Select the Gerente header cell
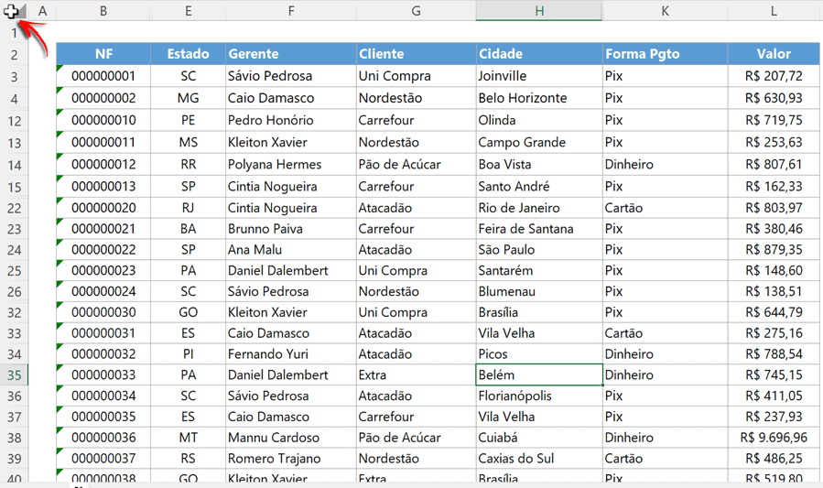Image resolution: width=823 pixels, height=488 pixels. (290, 54)
